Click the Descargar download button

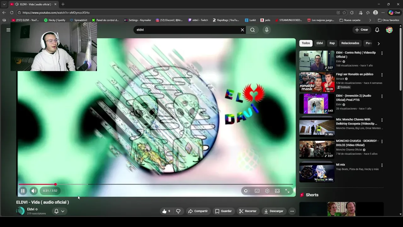pos(274,211)
